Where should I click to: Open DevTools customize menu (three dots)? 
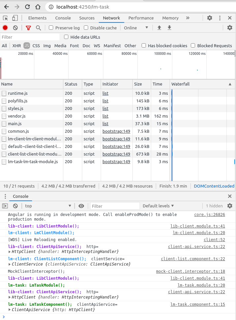point(220,18)
